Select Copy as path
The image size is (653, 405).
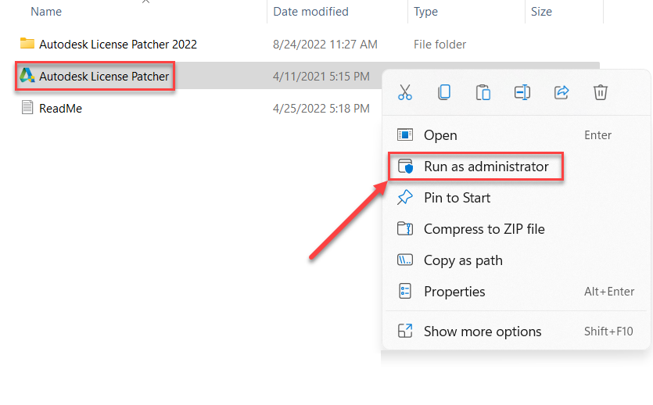point(516,260)
